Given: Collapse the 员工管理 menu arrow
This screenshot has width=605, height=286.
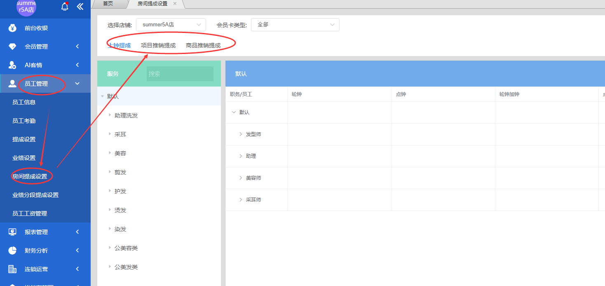Looking at the screenshot, I should [x=77, y=84].
